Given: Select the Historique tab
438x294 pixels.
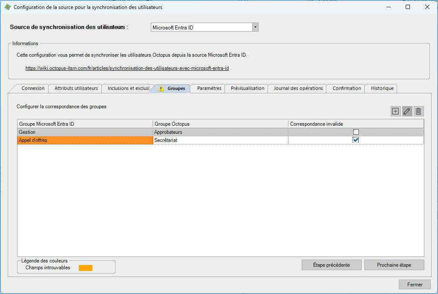Looking at the screenshot, I should (x=382, y=88).
